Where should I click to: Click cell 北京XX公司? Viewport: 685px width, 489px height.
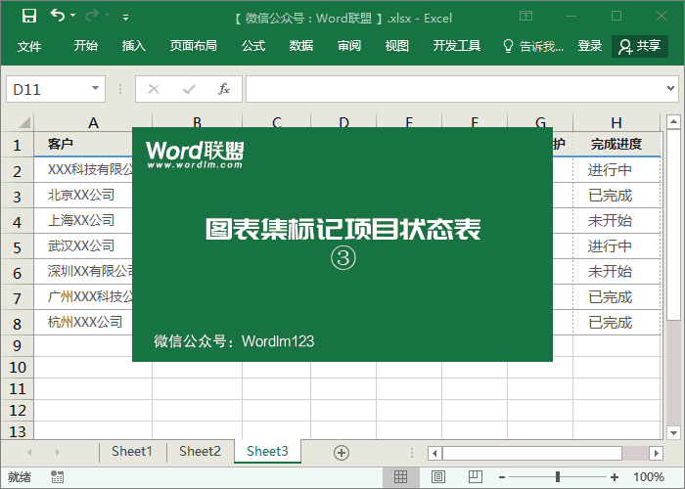tap(83, 195)
